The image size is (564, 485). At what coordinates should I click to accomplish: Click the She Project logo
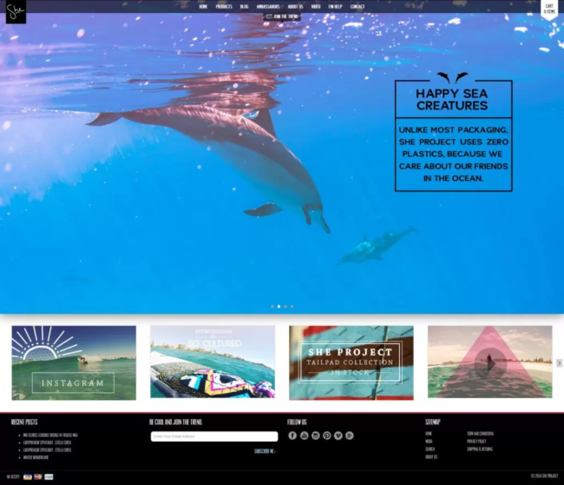(16, 12)
